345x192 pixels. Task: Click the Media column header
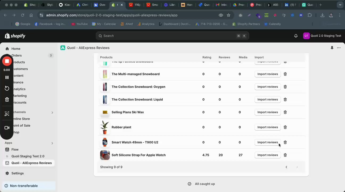[243, 57]
